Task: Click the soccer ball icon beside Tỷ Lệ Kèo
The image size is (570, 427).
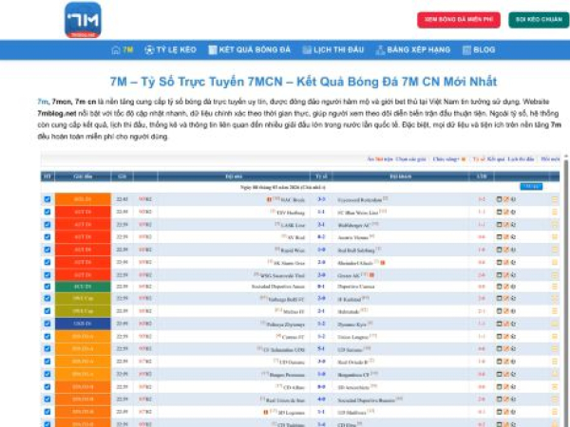Action: click(x=149, y=50)
